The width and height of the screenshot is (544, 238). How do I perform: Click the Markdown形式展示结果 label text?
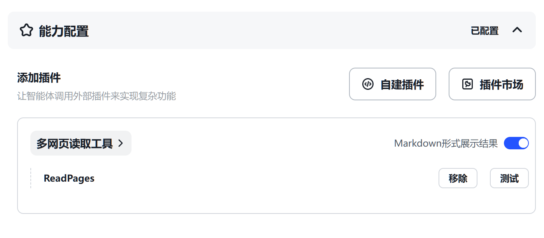[x=446, y=143]
